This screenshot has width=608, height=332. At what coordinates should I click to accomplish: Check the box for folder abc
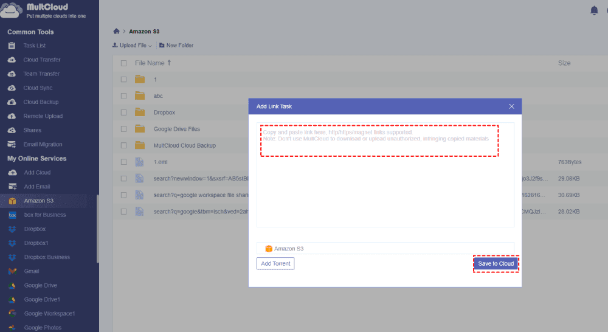click(x=123, y=96)
